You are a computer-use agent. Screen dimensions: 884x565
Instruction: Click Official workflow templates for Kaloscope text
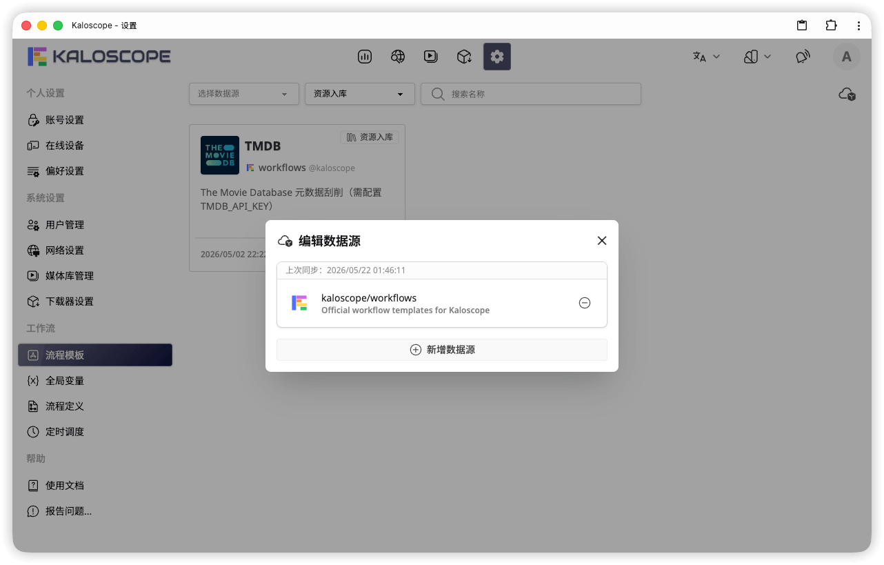[x=405, y=310]
